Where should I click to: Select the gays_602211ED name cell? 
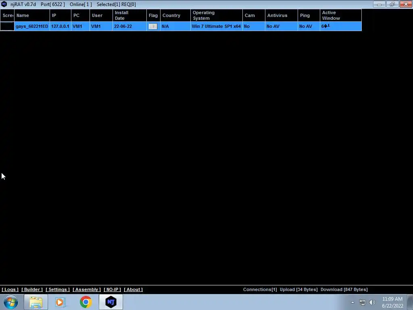32,26
